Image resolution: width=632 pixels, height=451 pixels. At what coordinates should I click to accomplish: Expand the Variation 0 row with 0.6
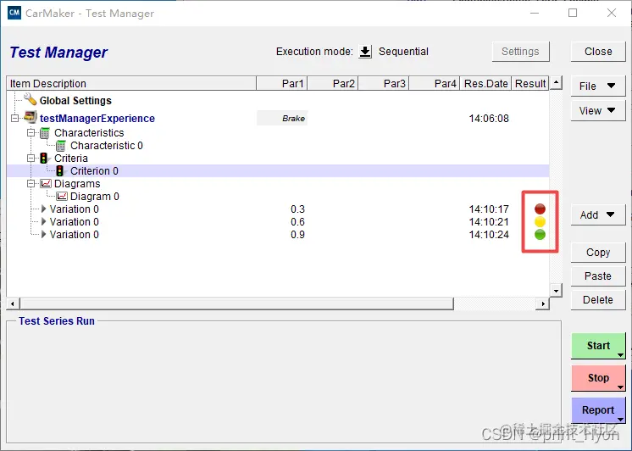coord(43,221)
